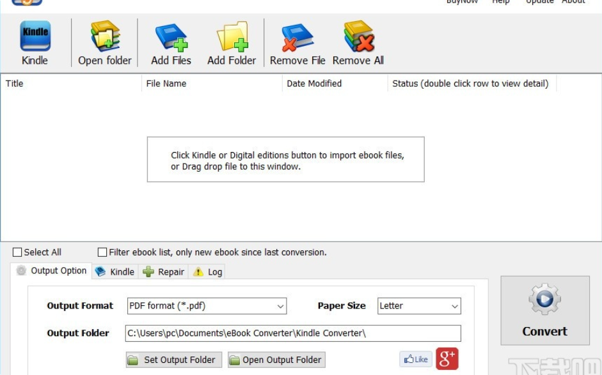The height and width of the screenshot is (375, 602).
Task: Go to the Repair tab
Action: (163, 272)
